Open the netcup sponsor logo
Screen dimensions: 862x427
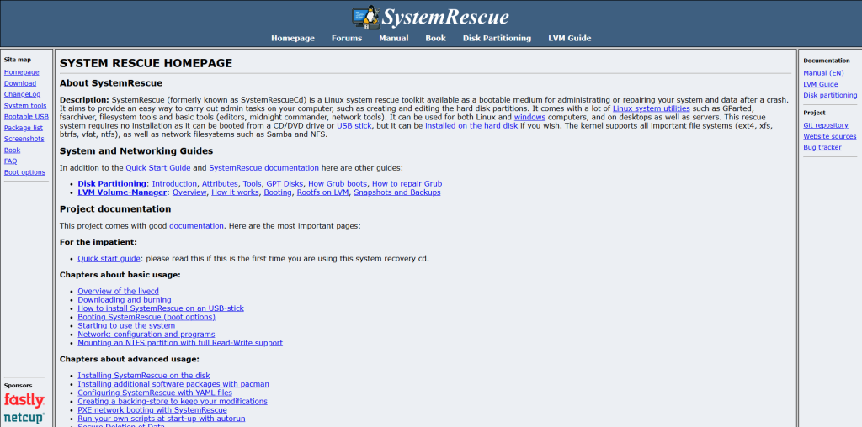24,419
